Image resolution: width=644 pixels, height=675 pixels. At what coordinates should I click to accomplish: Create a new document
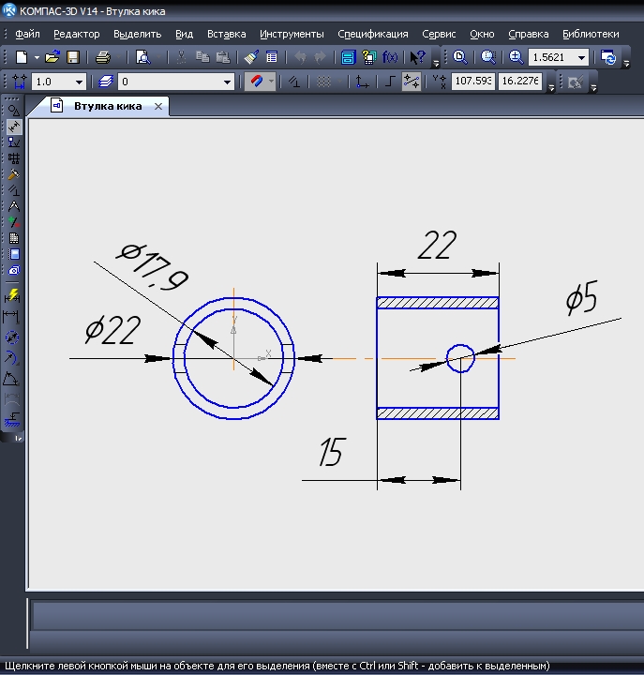point(22,57)
